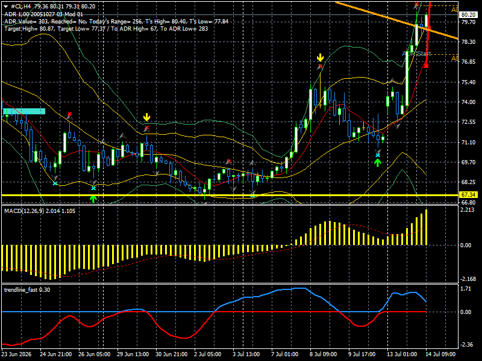Click the 75.40 price axis label
Viewport: 482px width, 361px height.
pyautogui.click(x=468, y=82)
